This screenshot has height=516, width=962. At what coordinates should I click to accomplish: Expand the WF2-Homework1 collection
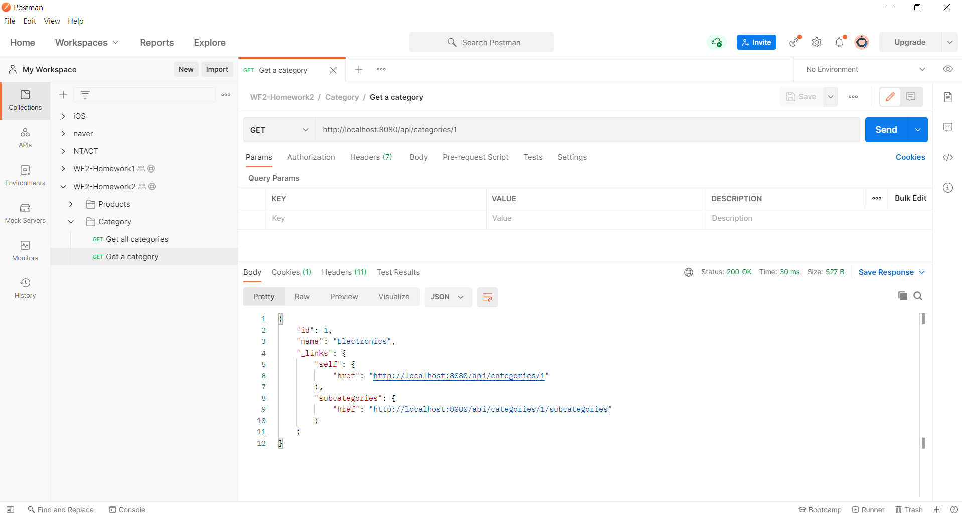pos(63,169)
